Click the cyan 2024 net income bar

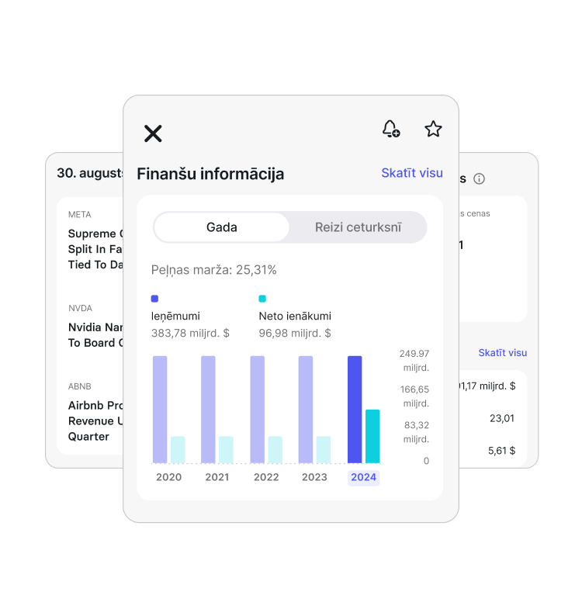372,436
